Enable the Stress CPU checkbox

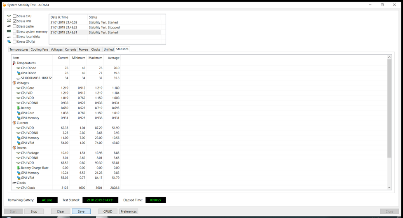(15, 16)
